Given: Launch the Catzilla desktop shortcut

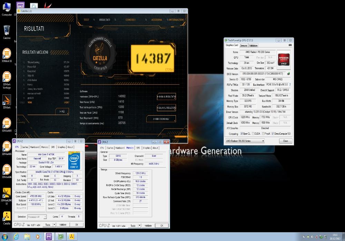Looking at the screenshot, I should point(7,218).
